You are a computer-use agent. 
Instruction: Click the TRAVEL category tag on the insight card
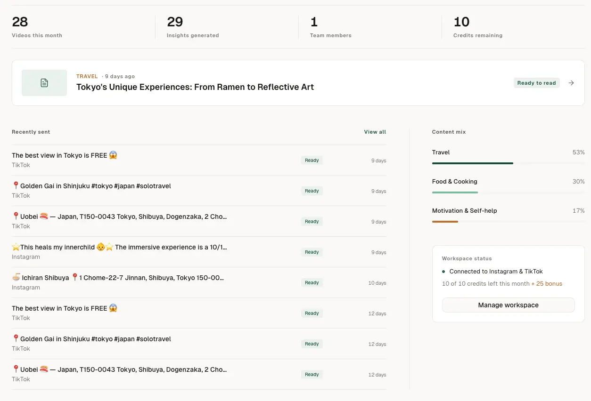click(87, 76)
